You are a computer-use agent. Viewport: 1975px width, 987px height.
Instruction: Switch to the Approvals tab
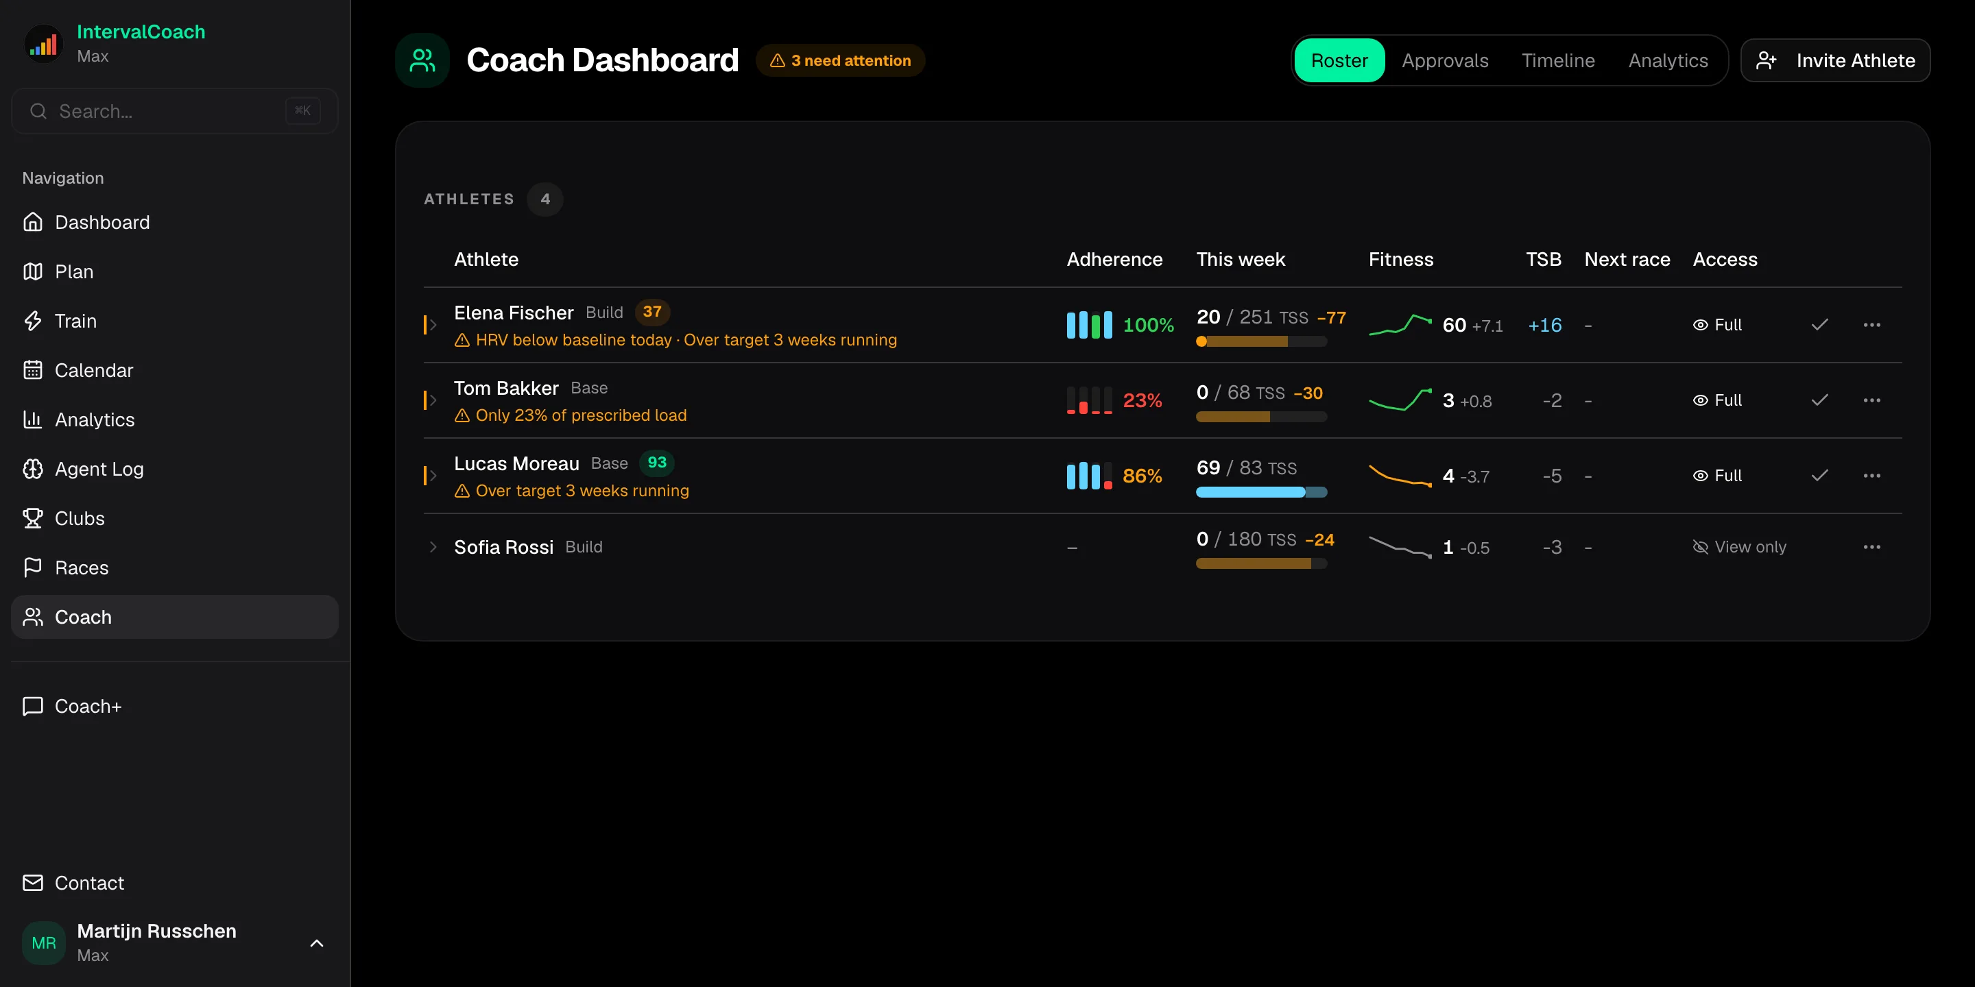pyautogui.click(x=1444, y=60)
